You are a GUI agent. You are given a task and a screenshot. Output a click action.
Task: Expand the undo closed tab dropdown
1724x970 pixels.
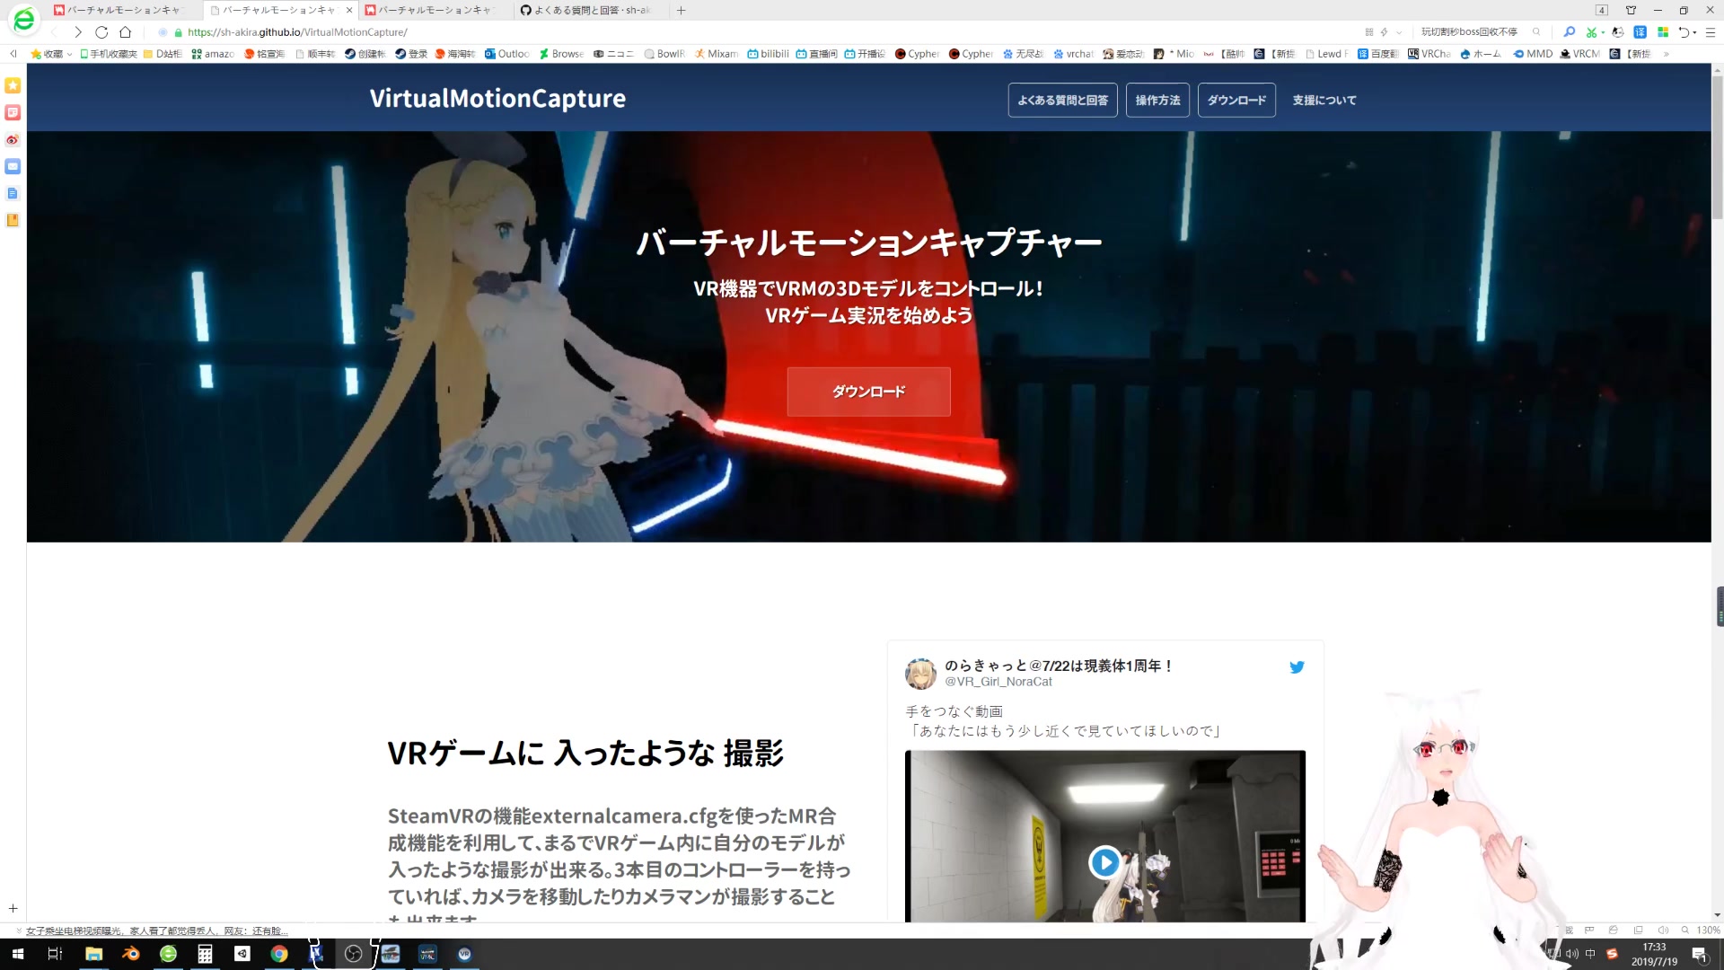pos(1694,33)
